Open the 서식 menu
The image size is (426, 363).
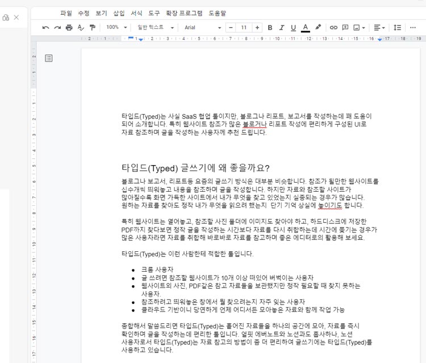[x=136, y=13]
